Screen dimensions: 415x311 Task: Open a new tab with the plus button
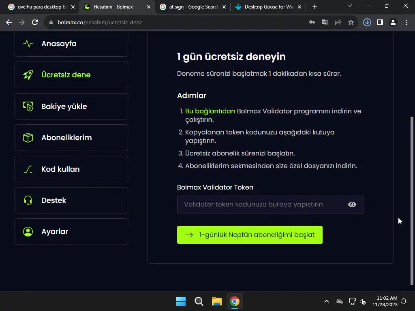[x=314, y=7]
